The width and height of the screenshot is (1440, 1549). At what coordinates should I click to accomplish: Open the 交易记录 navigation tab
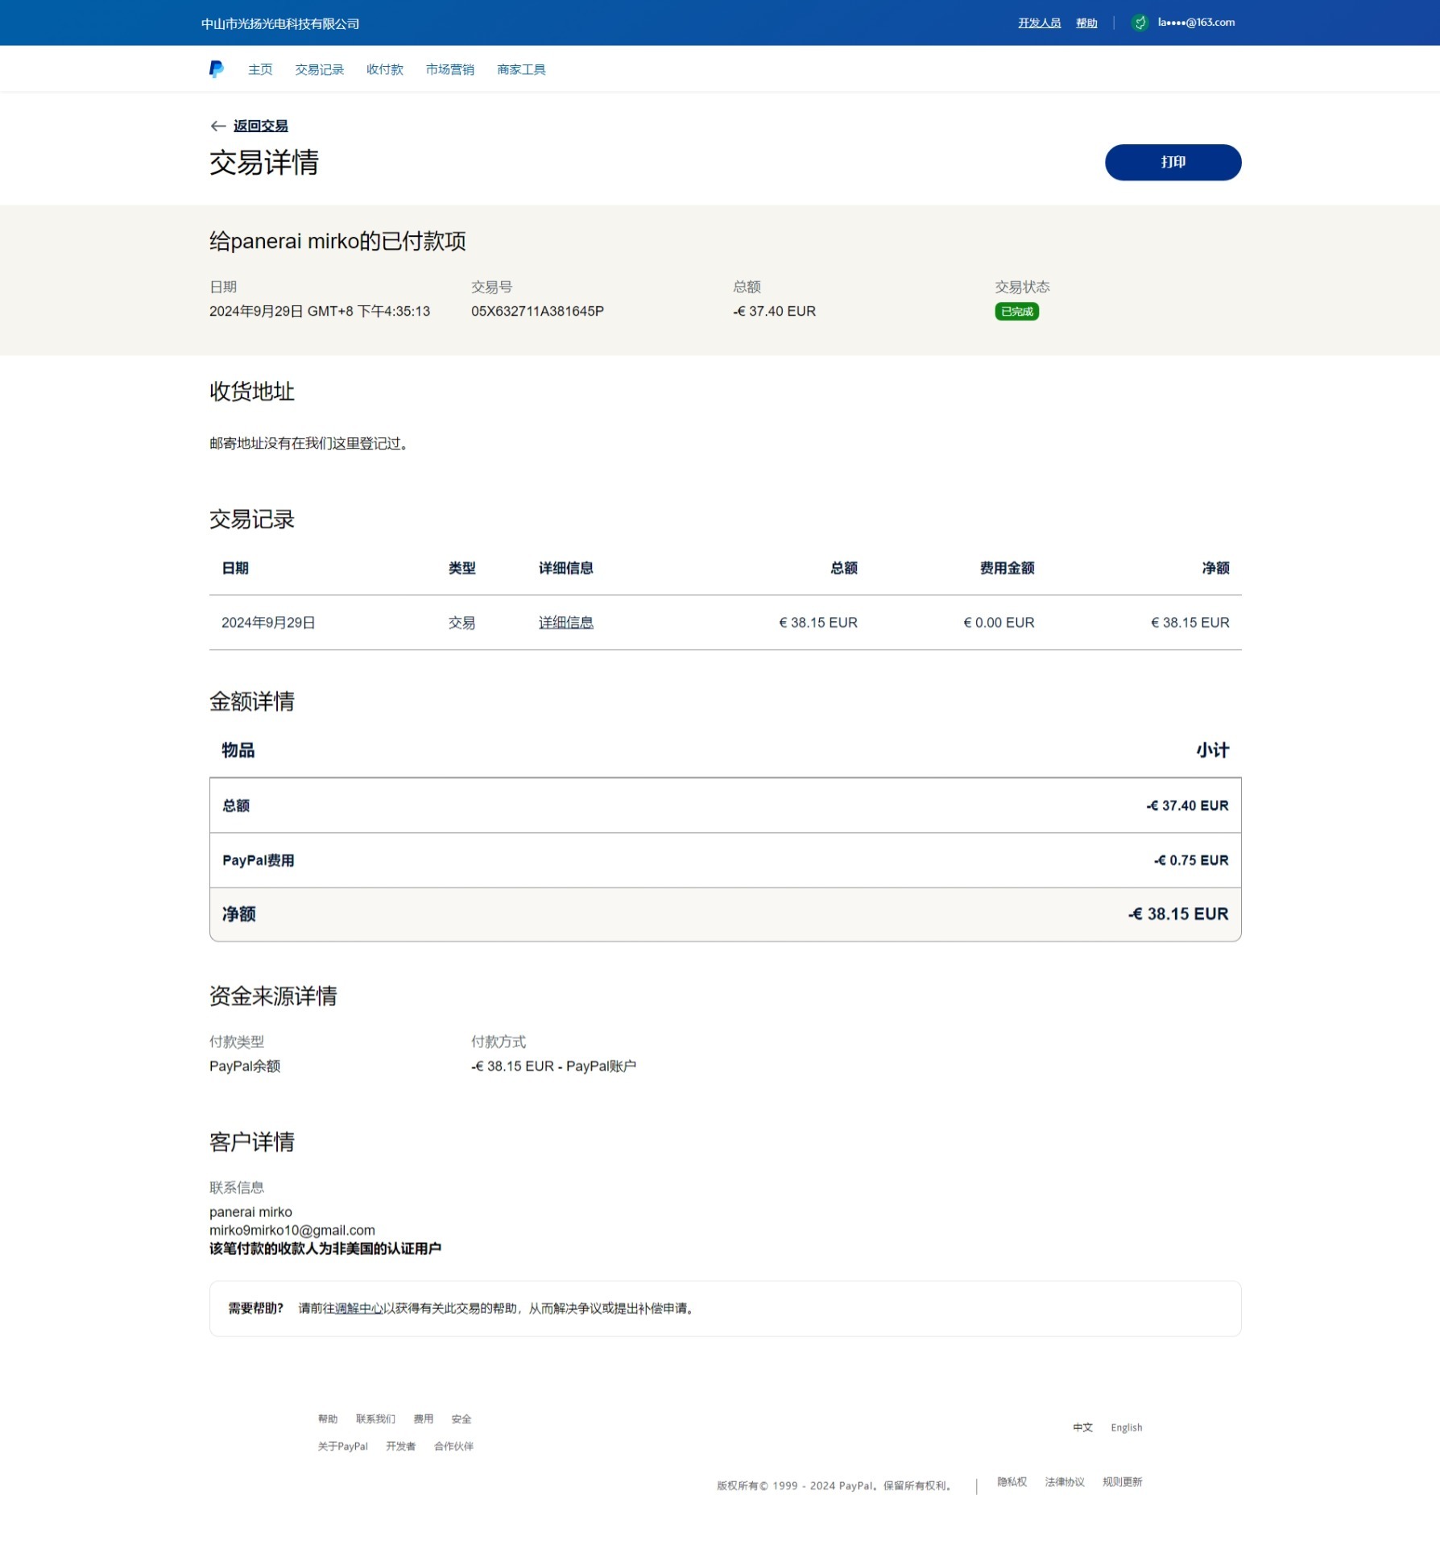tap(319, 70)
